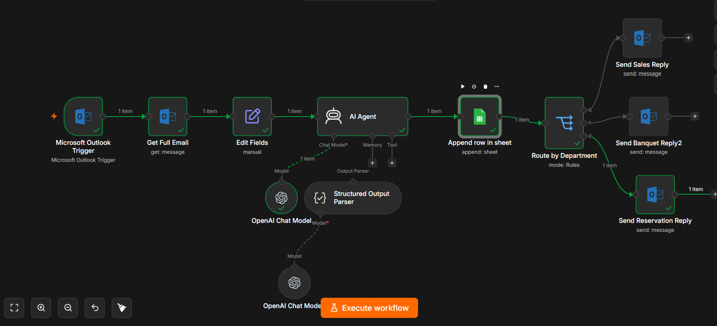Click the 'append: sheet' subtitle text

point(479,152)
